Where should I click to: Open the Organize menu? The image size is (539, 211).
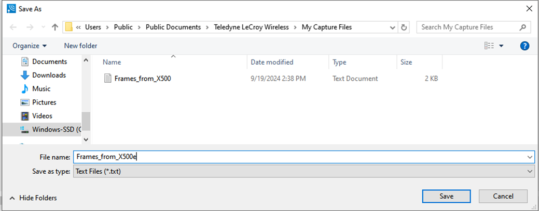[x=30, y=46]
